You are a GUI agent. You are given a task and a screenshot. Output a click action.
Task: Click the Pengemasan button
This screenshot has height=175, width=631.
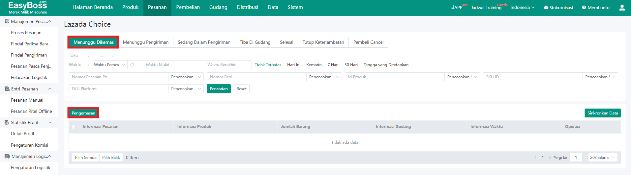pyautogui.click(x=83, y=113)
